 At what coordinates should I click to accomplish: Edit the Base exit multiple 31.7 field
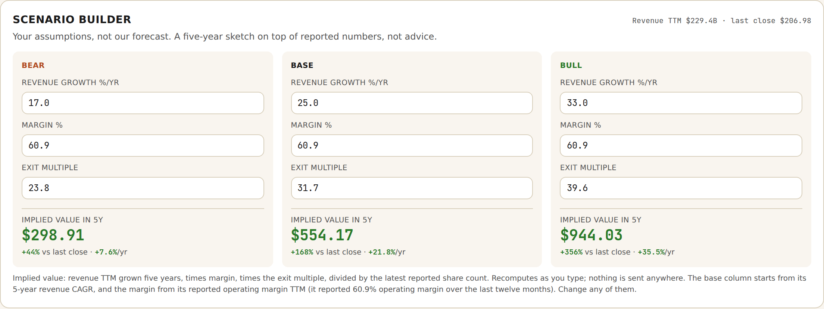[412, 188]
